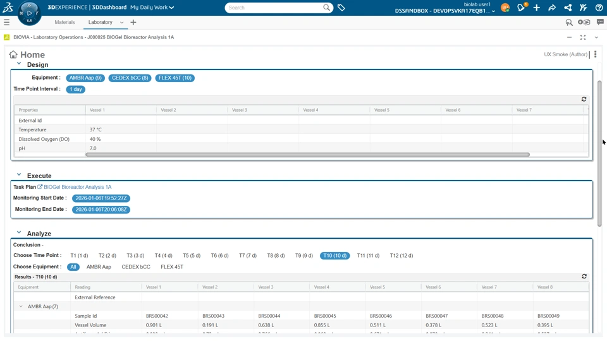Add a new dashboard tab

click(x=133, y=23)
